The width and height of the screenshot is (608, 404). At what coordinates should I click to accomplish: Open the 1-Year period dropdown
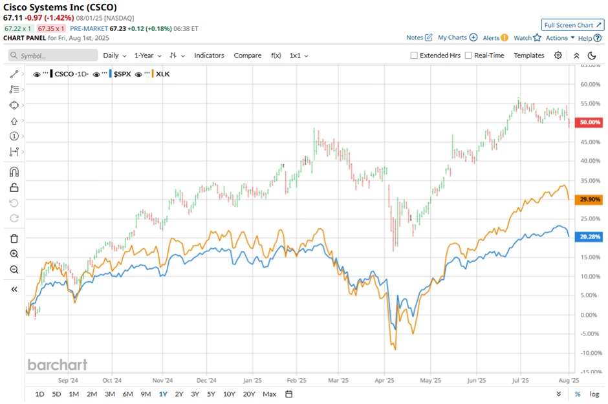[147, 56]
